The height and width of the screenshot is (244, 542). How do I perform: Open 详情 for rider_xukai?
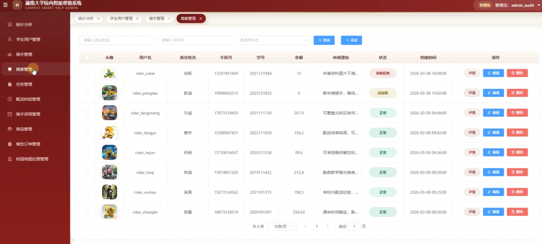[472, 73]
